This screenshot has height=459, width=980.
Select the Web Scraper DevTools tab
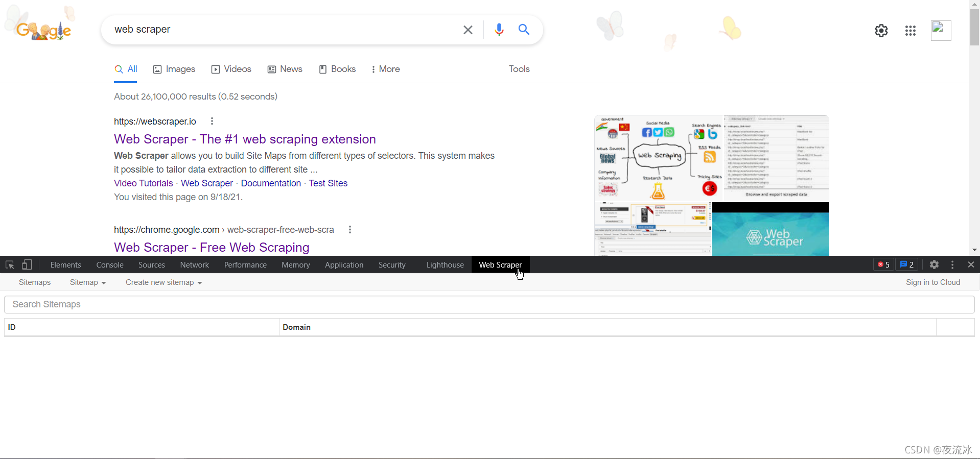click(500, 264)
